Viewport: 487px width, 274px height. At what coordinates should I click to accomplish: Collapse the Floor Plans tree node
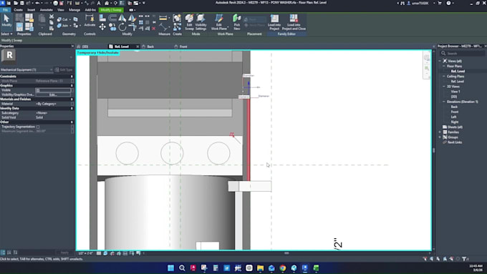444,66
